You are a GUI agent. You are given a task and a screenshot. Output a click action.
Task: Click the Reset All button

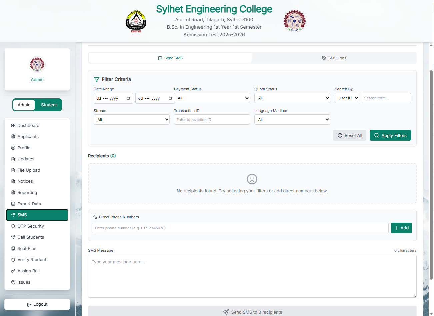350,135
